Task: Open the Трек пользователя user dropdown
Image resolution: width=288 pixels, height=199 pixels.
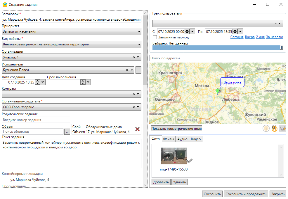Action: [x=280, y=24]
